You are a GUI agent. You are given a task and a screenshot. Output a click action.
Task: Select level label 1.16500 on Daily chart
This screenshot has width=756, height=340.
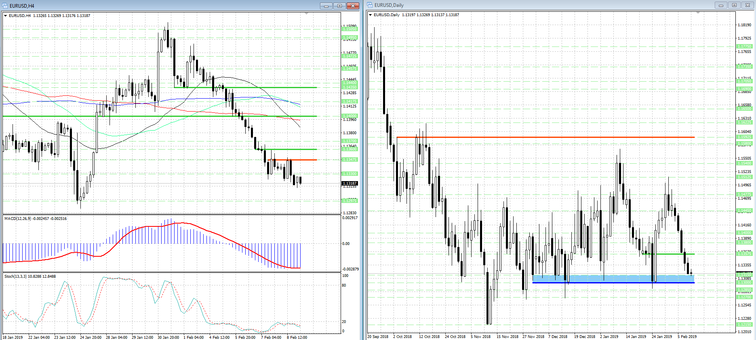tap(745, 109)
